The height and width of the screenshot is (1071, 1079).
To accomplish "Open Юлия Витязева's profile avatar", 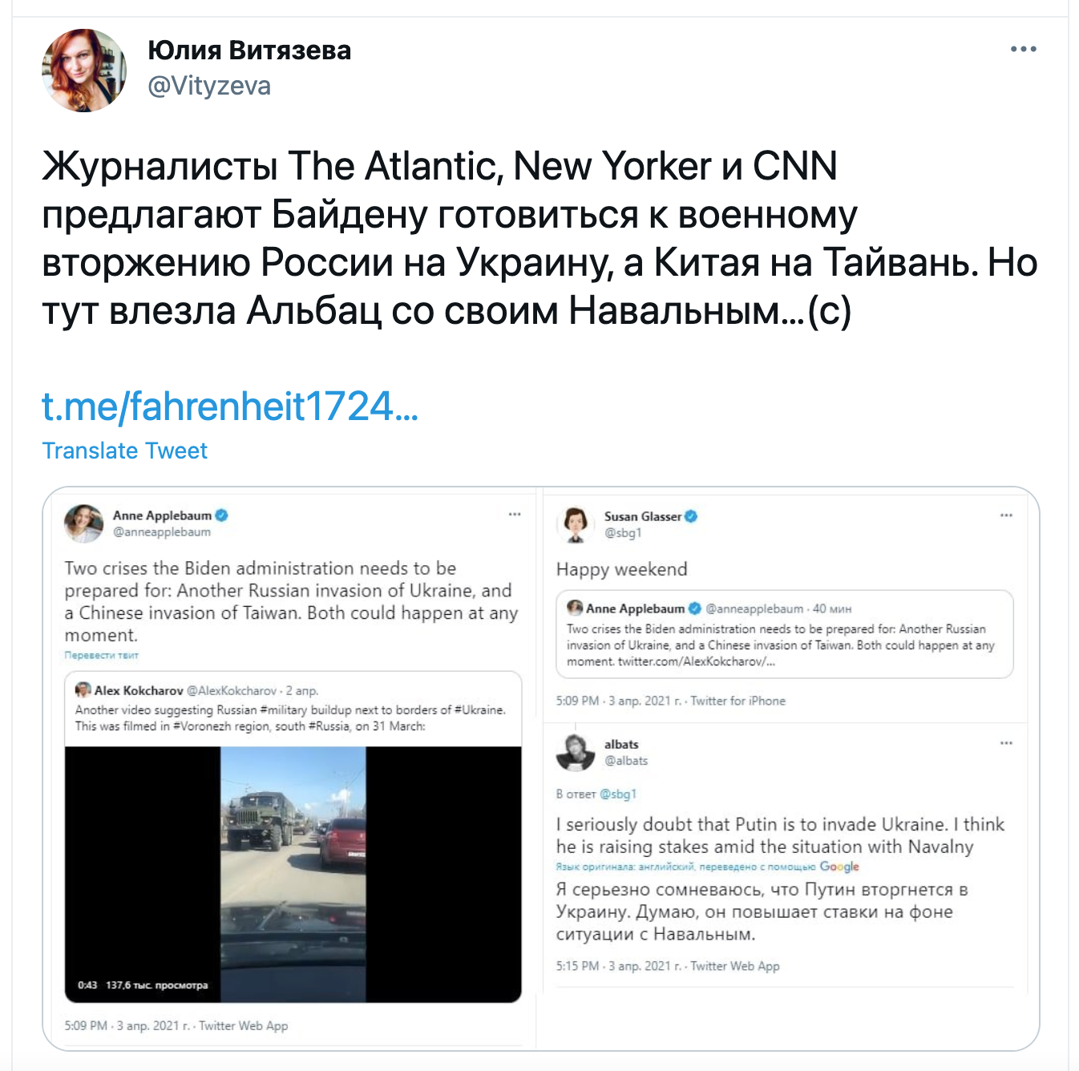I will tap(84, 71).
